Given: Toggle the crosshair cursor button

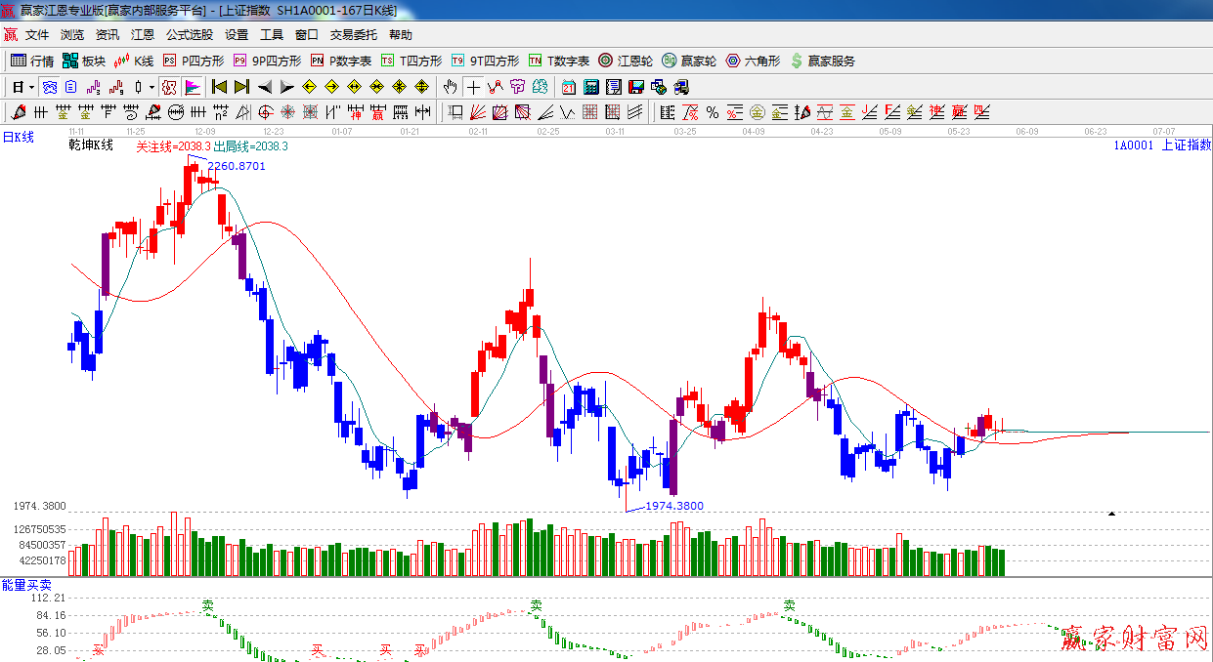Looking at the screenshot, I should pyautogui.click(x=473, y=87).
